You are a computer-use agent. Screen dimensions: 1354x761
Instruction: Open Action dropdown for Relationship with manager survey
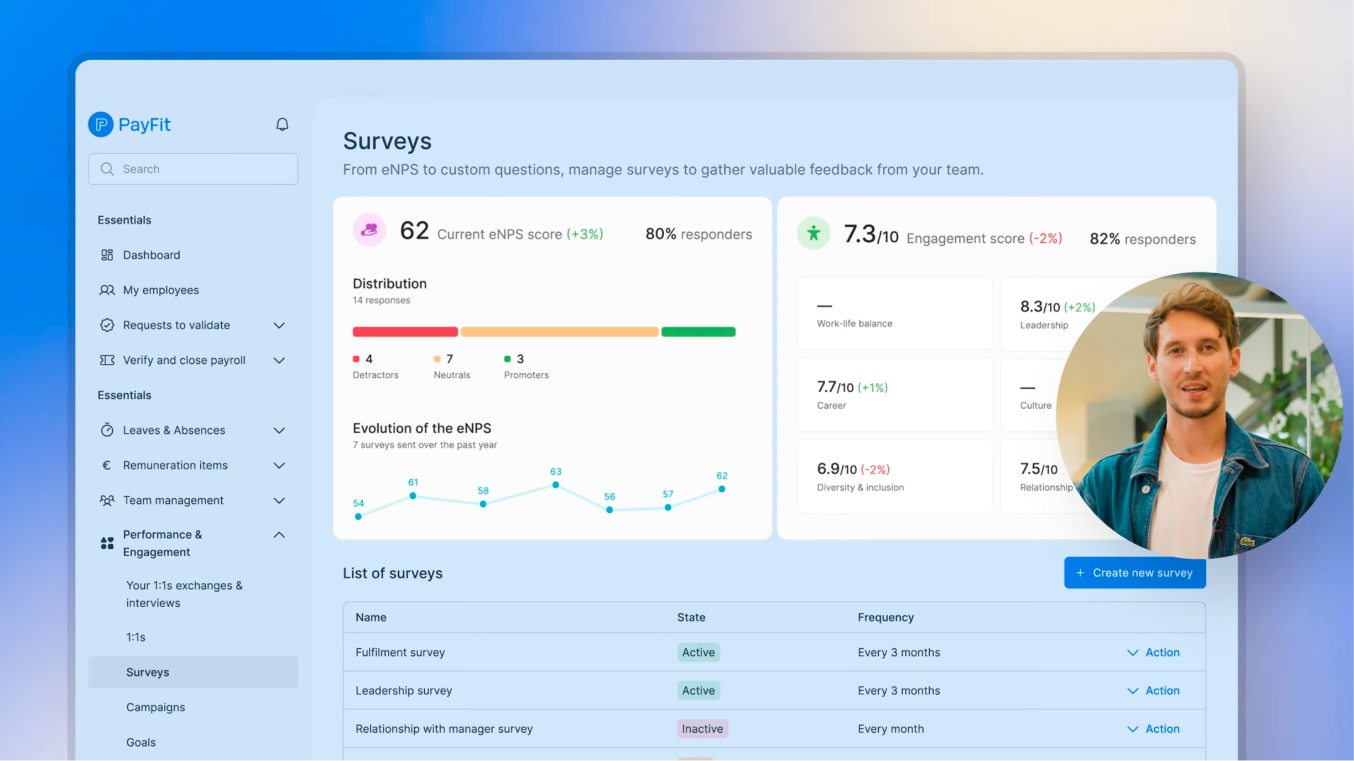(x=1153, y=728)
